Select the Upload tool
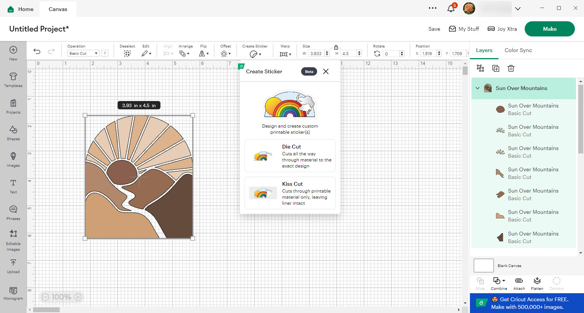 point(13,266)
